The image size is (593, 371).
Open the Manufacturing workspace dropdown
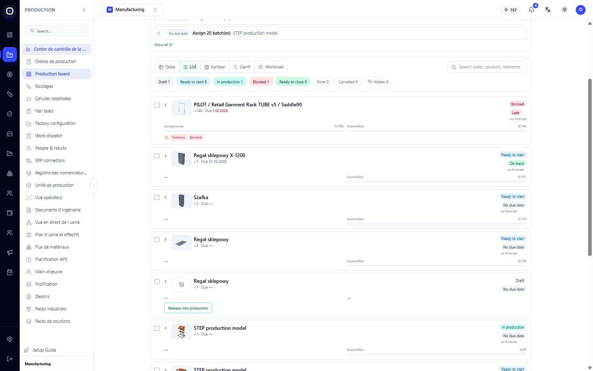click(x=132, y=9)
